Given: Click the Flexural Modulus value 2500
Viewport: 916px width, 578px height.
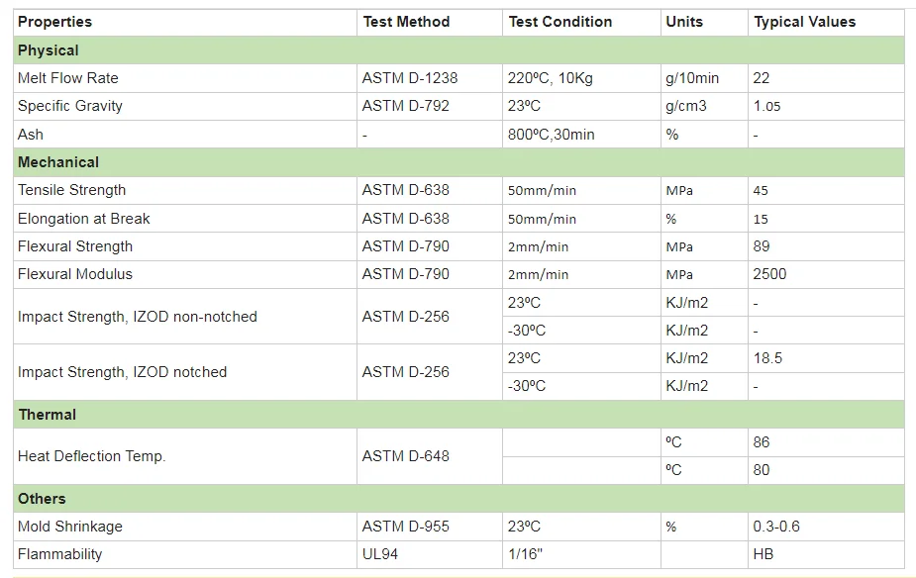Looking at the screenshot, I should pyautogui.click(x=769, y=274).
